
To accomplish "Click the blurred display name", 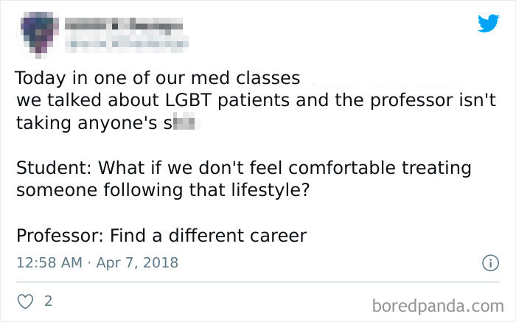I will [x=123, y=24].
